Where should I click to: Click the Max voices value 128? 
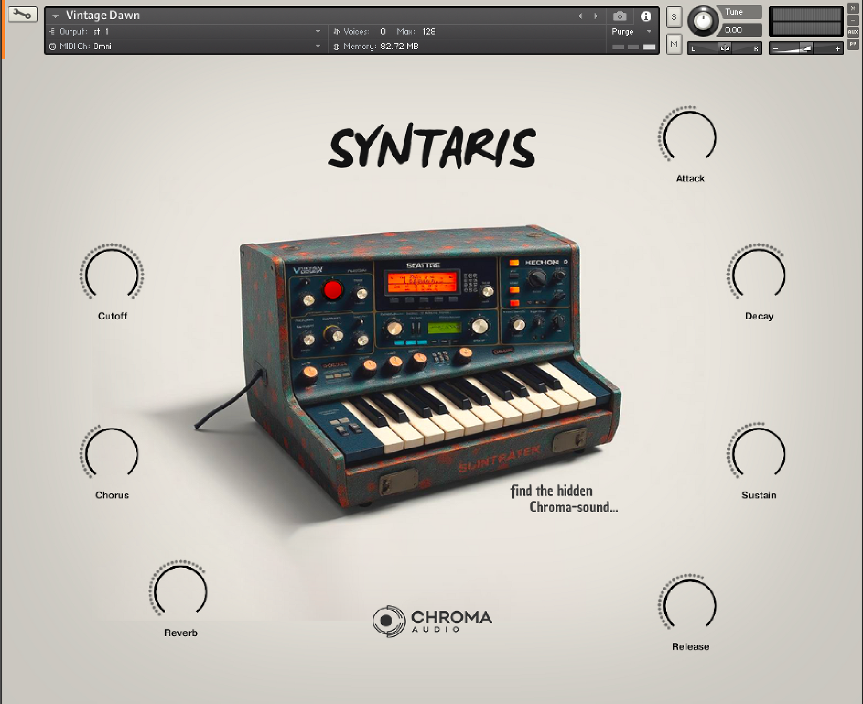pyautogui.click(x=429, y=31)
